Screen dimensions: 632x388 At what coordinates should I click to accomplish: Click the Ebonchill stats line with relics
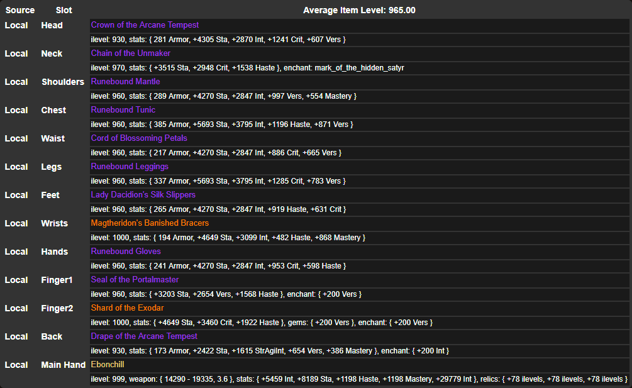[x=360, y=379]
